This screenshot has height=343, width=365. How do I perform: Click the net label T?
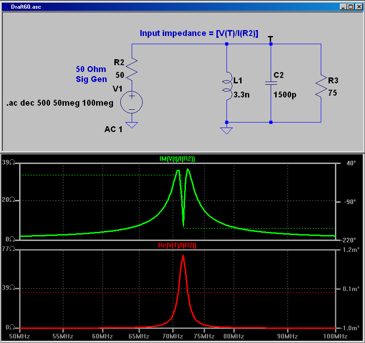[270, 39]
